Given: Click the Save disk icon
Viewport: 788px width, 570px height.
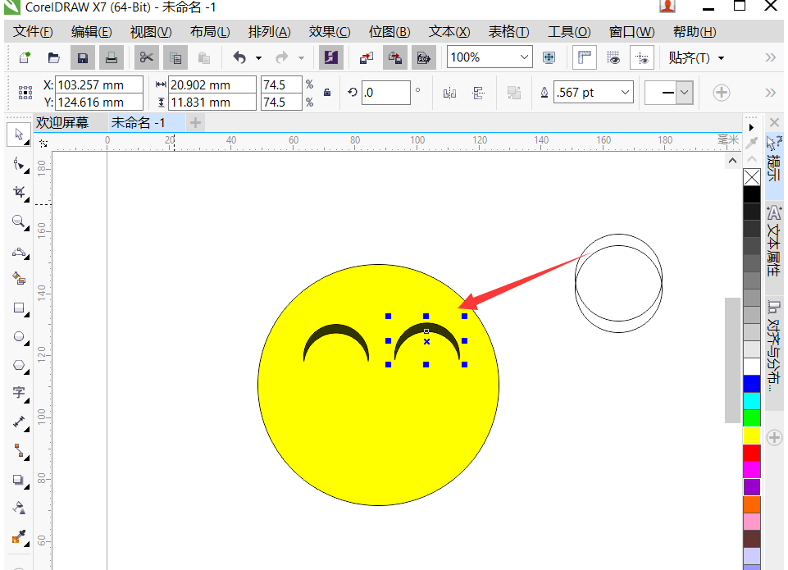Looking at the screenshot, I should click(x=83, y=57).
